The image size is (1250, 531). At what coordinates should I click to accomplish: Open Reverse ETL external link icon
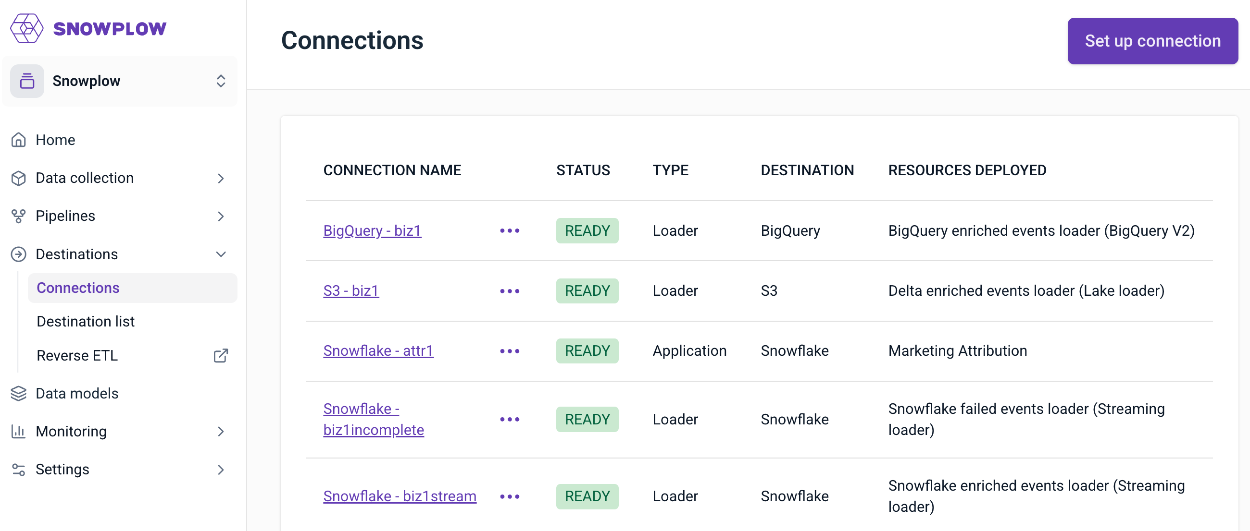pos(221,356)
